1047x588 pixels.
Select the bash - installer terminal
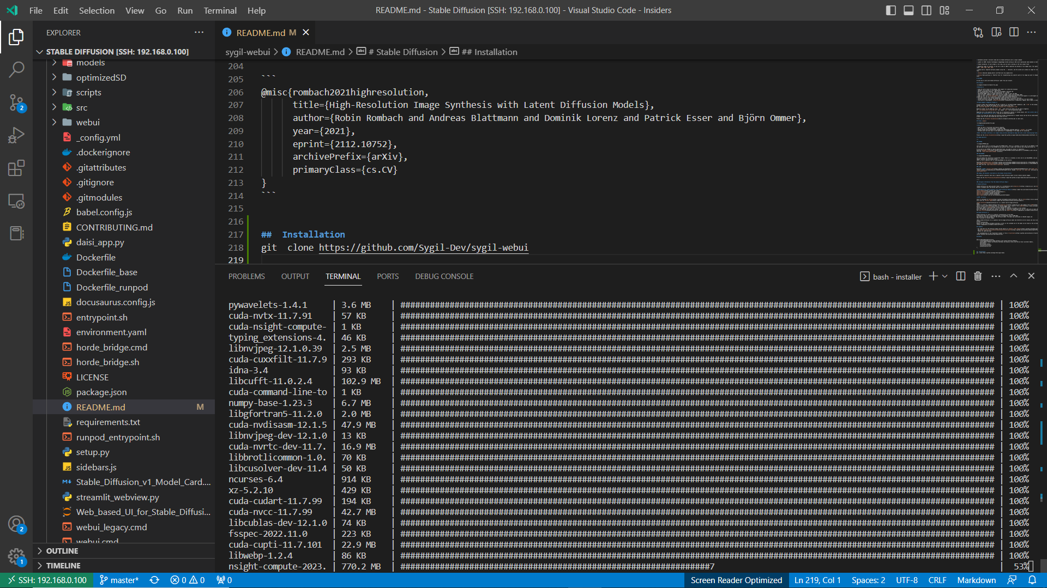click(x=891, y=277)
